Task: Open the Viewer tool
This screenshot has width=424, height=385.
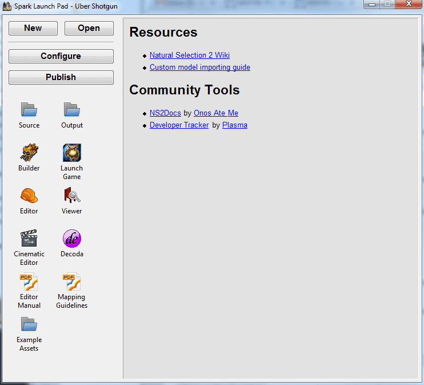Action: pyautogui.click(x=71, y=196)
